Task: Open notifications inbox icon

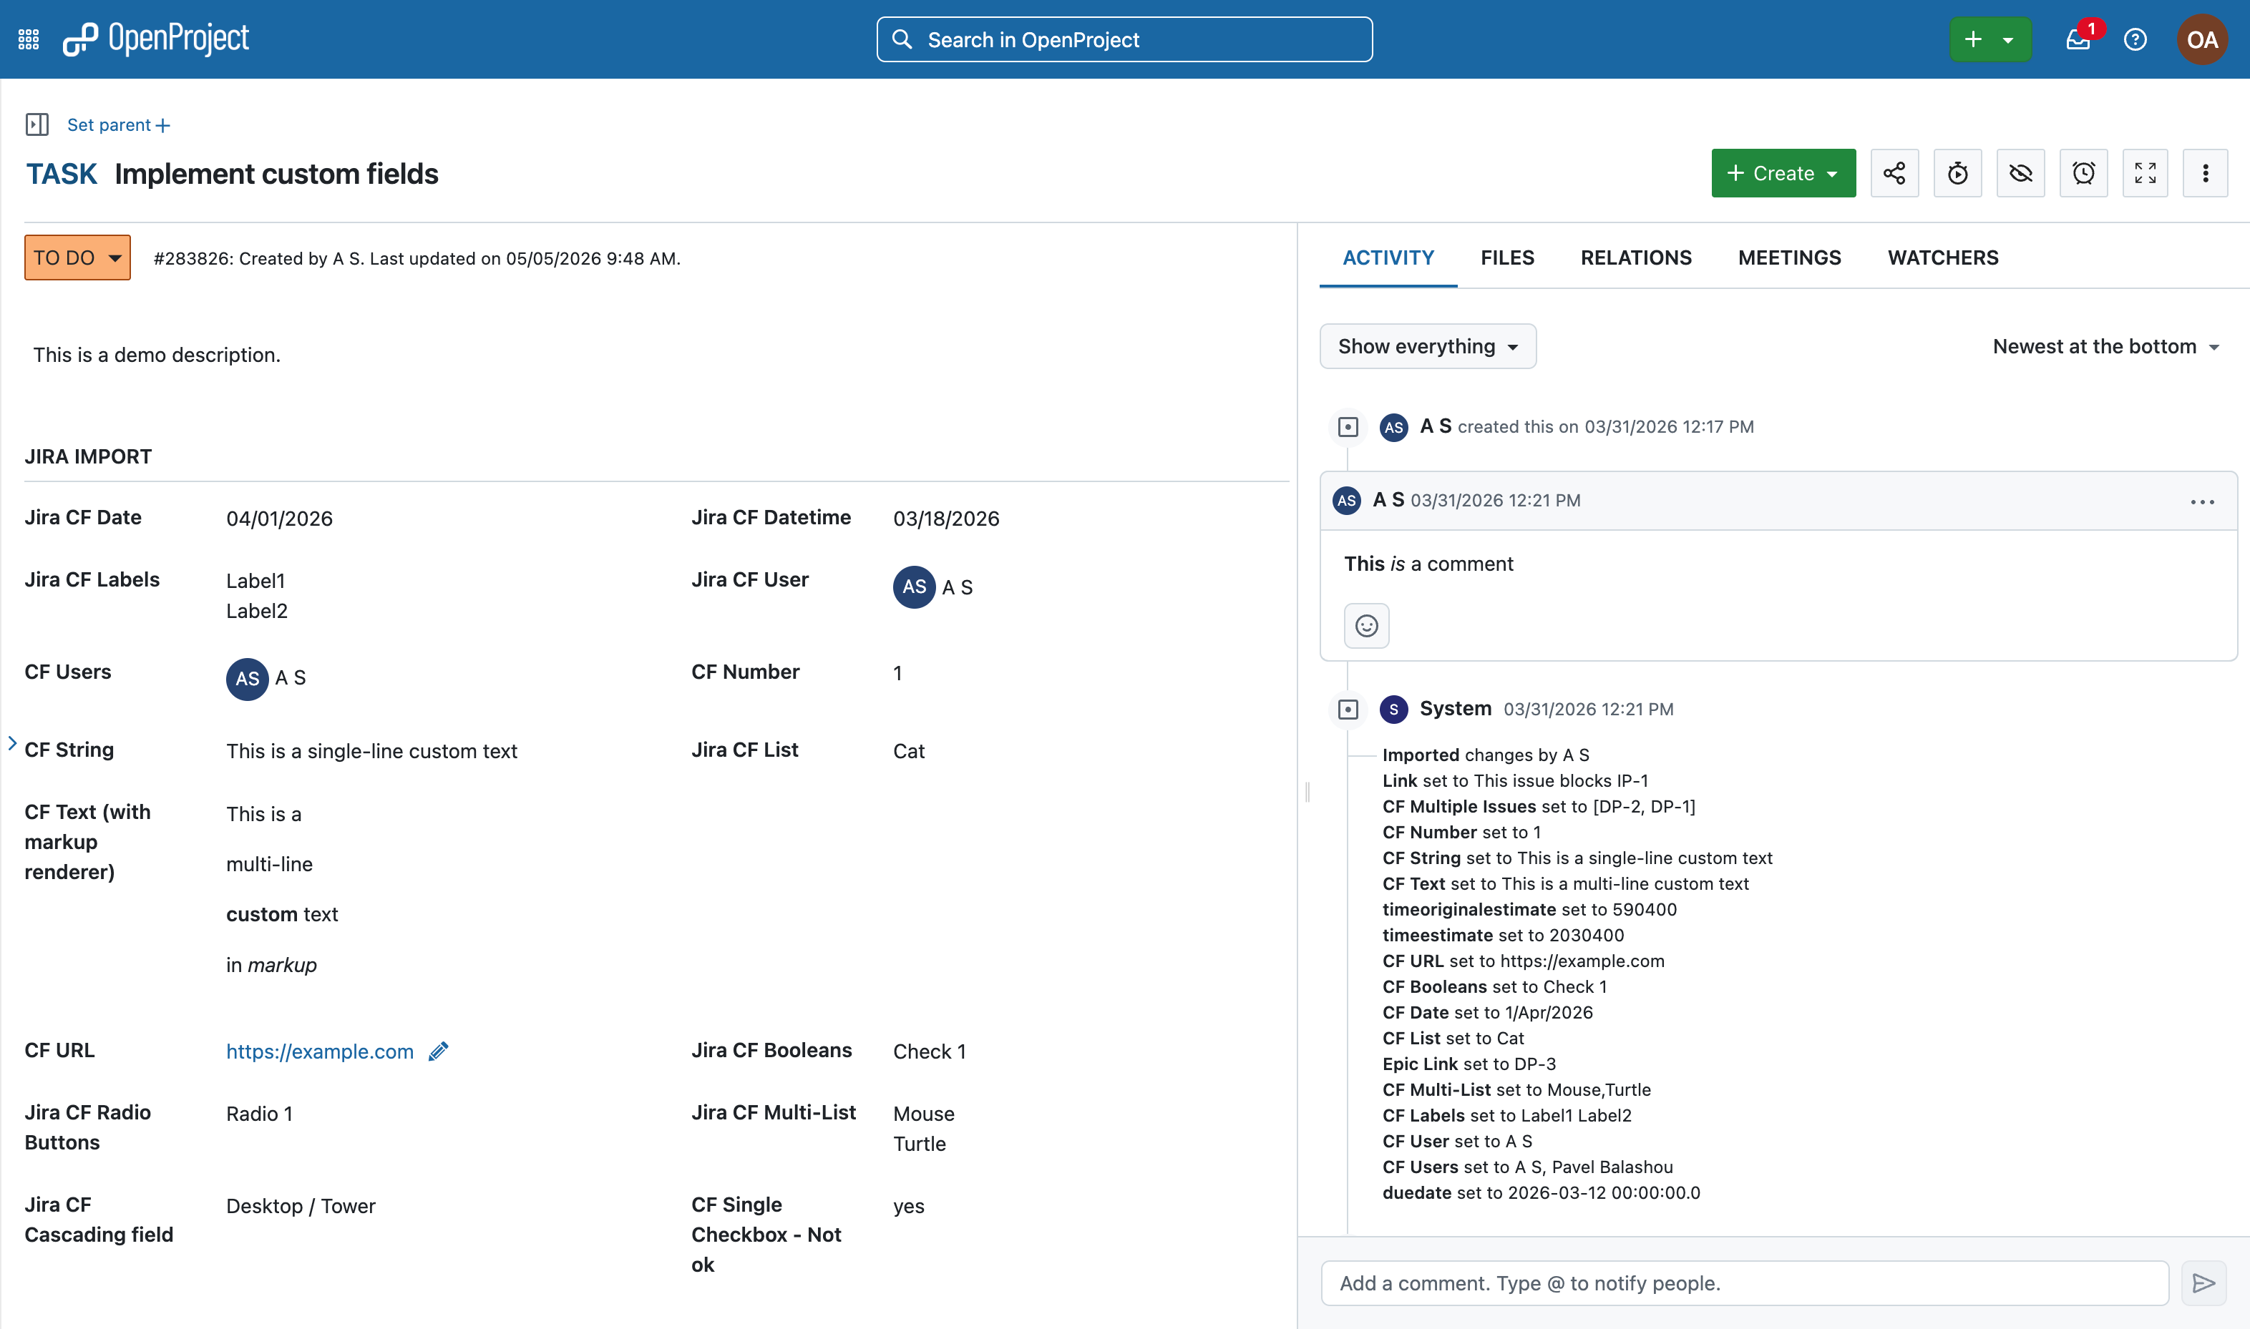Action: pyautogui.click(x=2079, y=39)
